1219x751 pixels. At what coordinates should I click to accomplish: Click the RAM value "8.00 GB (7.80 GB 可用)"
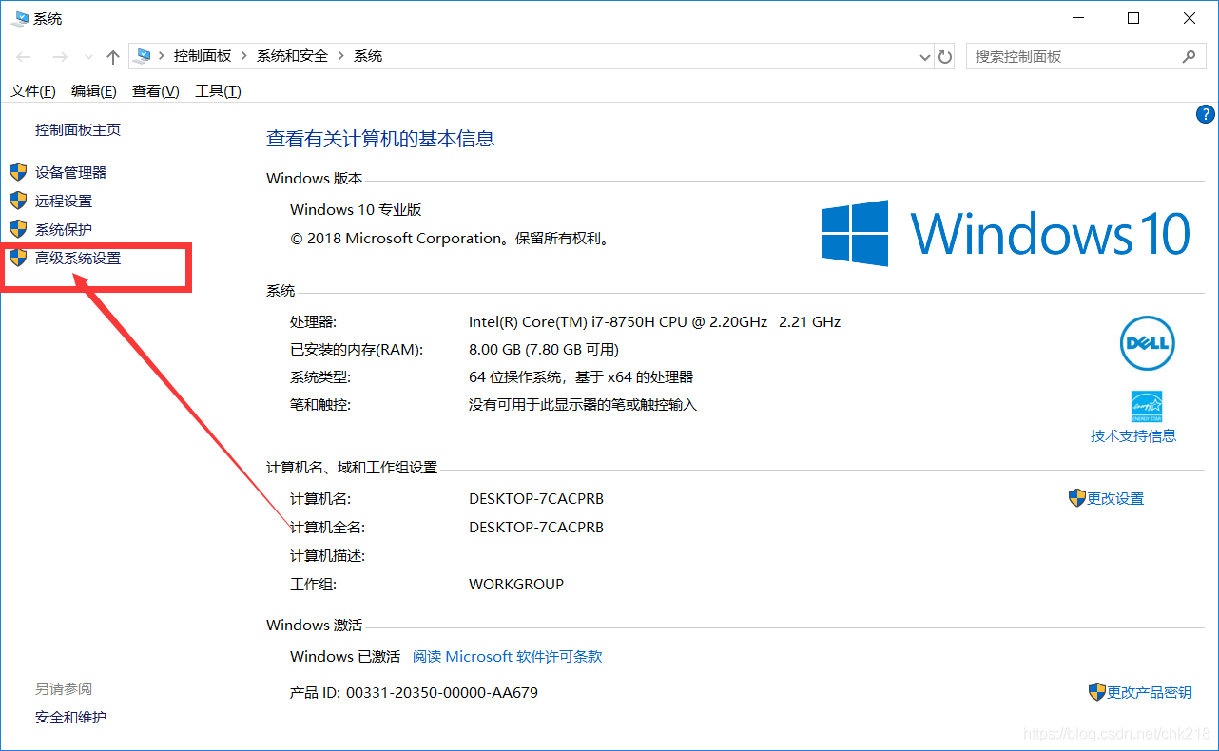click(x=544, y=349)
